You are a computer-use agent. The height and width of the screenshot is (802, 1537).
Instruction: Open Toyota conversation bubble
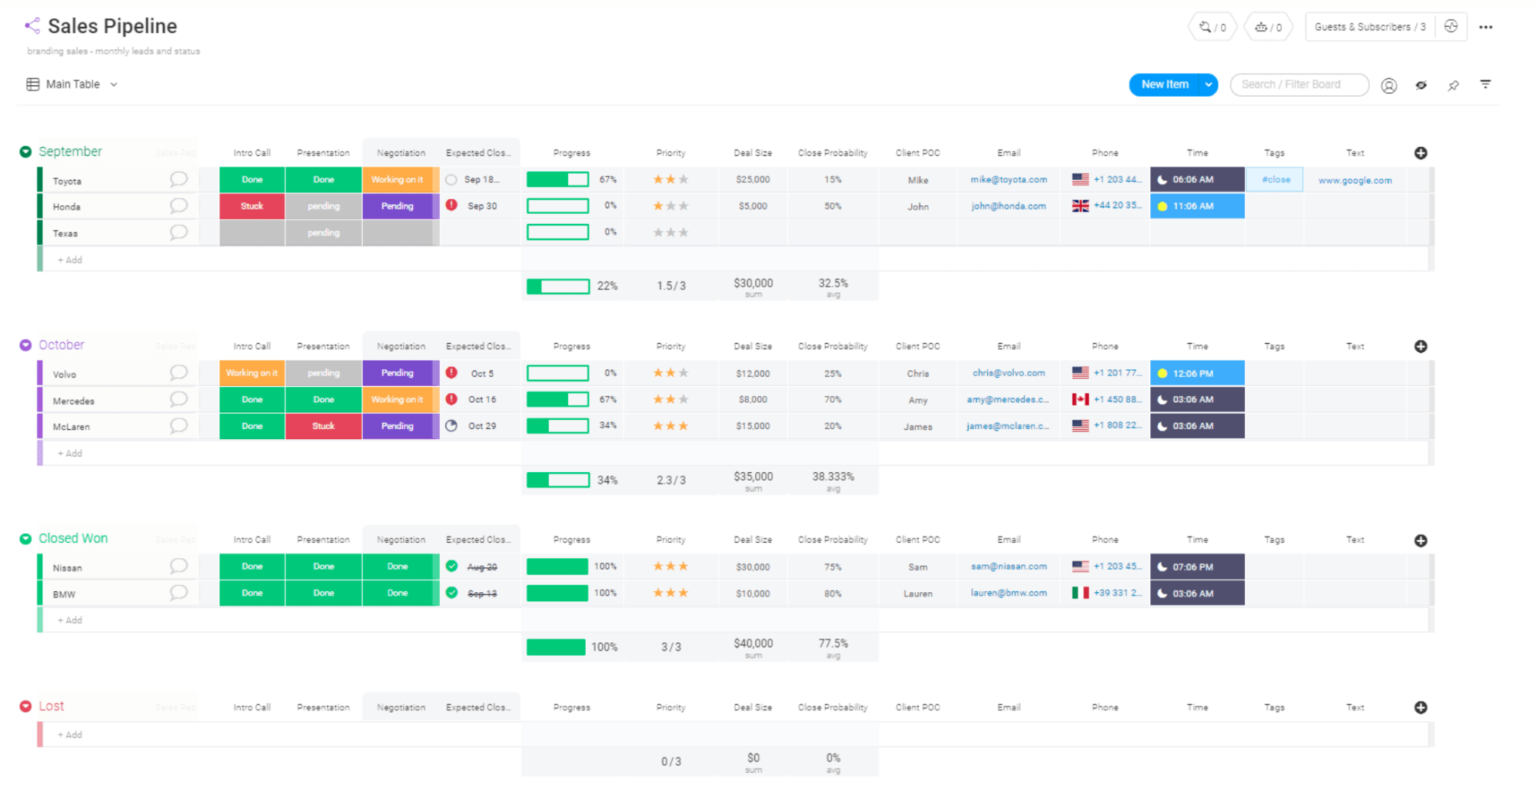tap(178, 180)
